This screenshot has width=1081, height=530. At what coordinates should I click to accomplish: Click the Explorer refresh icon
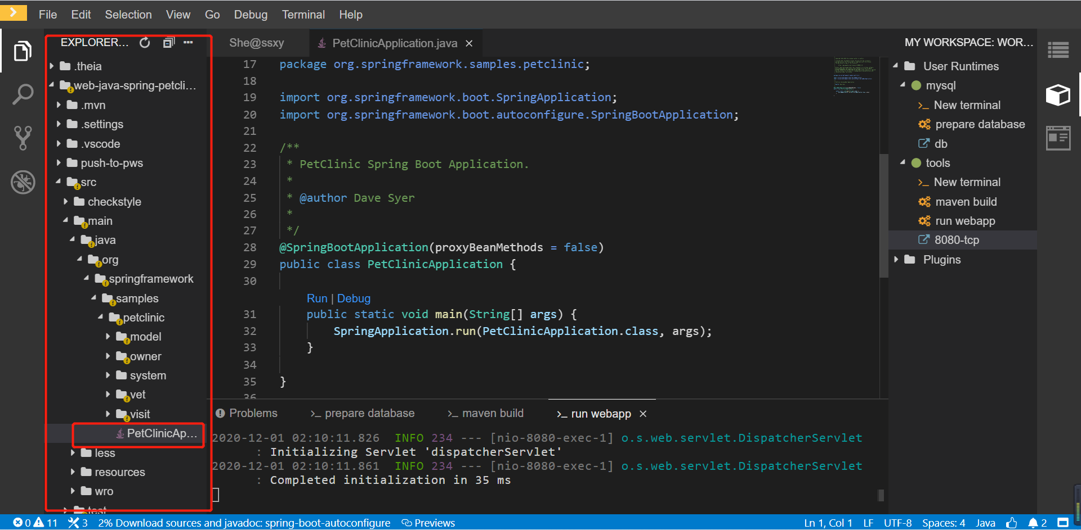(x=145, y=43)
